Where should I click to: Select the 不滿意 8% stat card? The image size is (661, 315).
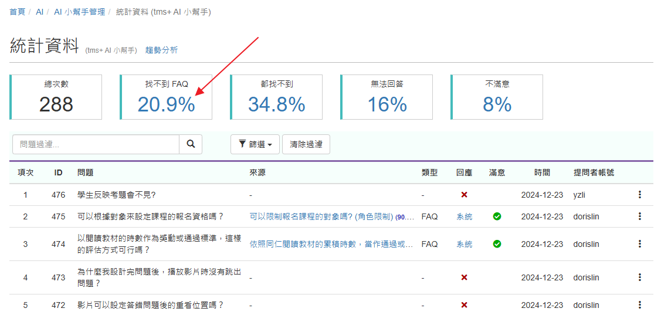coord(497,97)
